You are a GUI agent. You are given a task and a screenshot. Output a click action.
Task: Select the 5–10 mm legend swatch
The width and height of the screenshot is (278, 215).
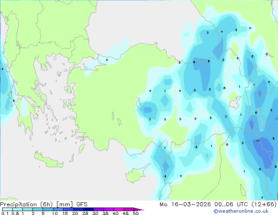click(48, 209)
